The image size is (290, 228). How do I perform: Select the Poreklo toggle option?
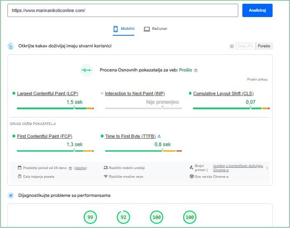(x=264, y=46)
